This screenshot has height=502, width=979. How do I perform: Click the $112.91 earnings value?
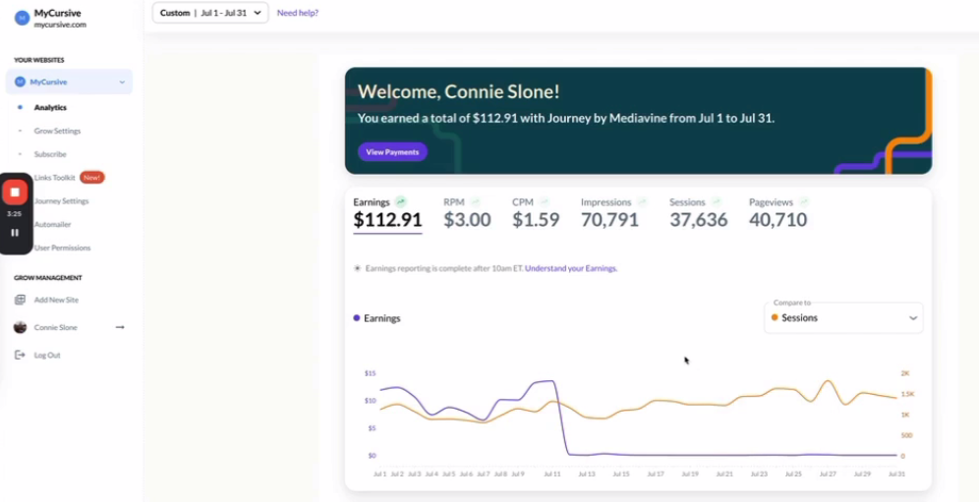click(387, 220)
